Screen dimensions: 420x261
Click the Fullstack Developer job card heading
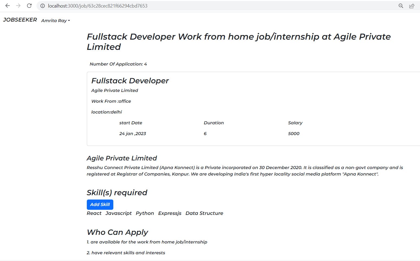(x=130, y=80)
